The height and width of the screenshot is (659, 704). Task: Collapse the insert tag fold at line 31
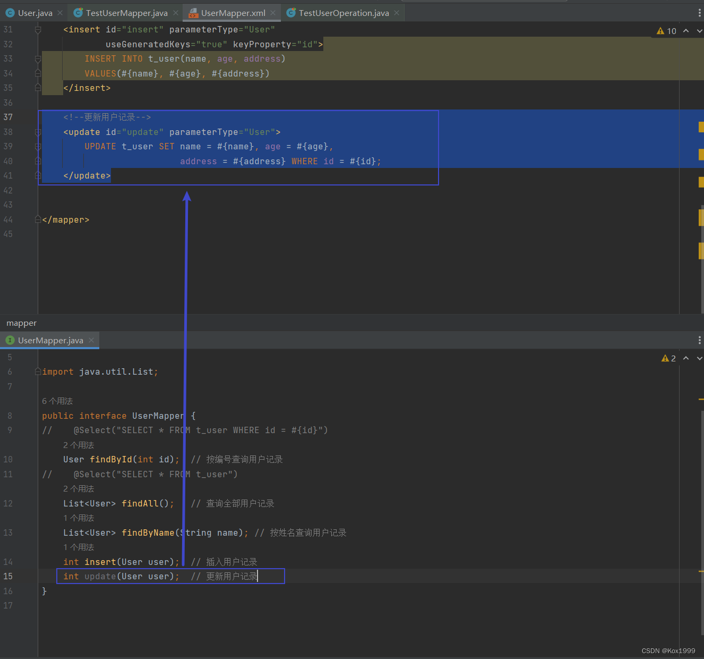tap(38, 30)
